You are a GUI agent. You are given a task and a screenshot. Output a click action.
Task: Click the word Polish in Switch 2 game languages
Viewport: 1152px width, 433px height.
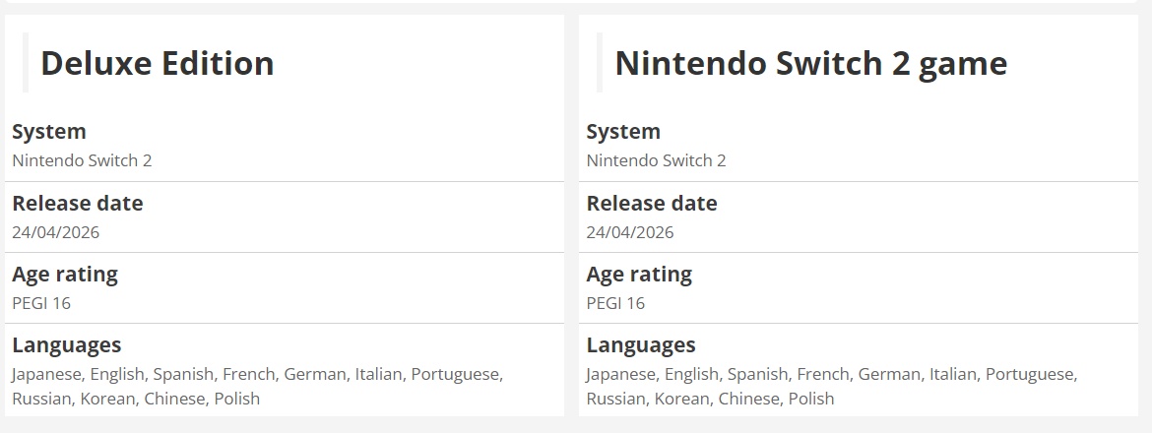click(810, 399)
